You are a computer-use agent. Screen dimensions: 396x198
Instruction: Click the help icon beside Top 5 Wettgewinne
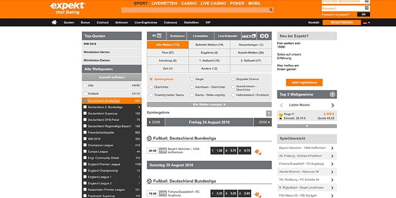[332, 95]
